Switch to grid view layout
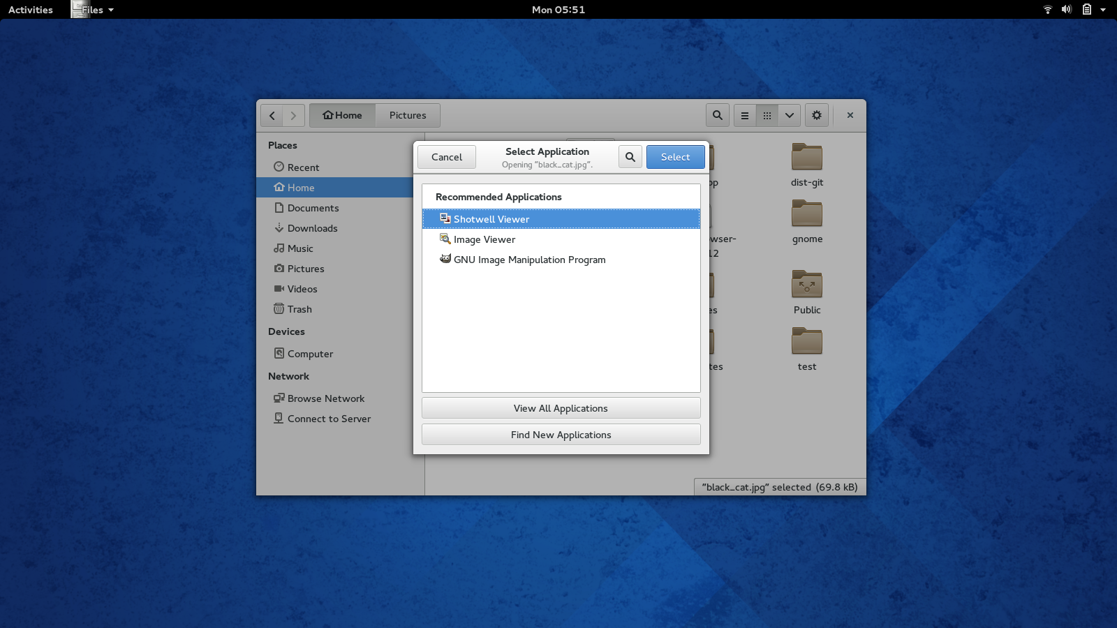The image size is (1117, 628). pos(767,114)
